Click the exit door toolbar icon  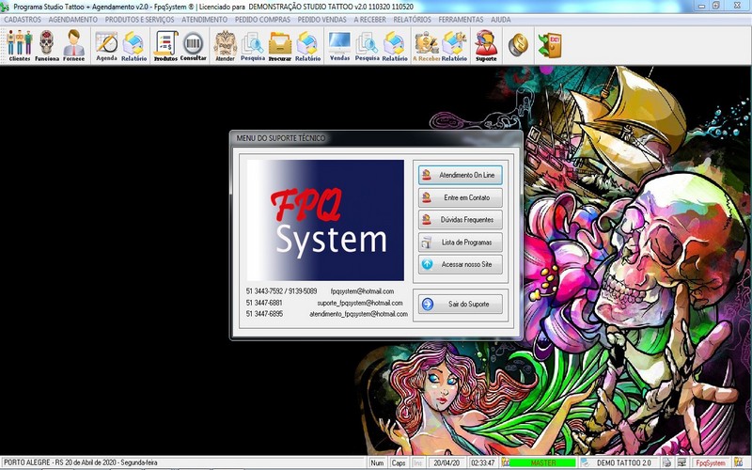[549, 44]
